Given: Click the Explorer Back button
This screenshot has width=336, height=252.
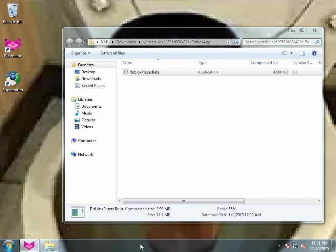Looking at the screenshot, I should coord(70,42).
